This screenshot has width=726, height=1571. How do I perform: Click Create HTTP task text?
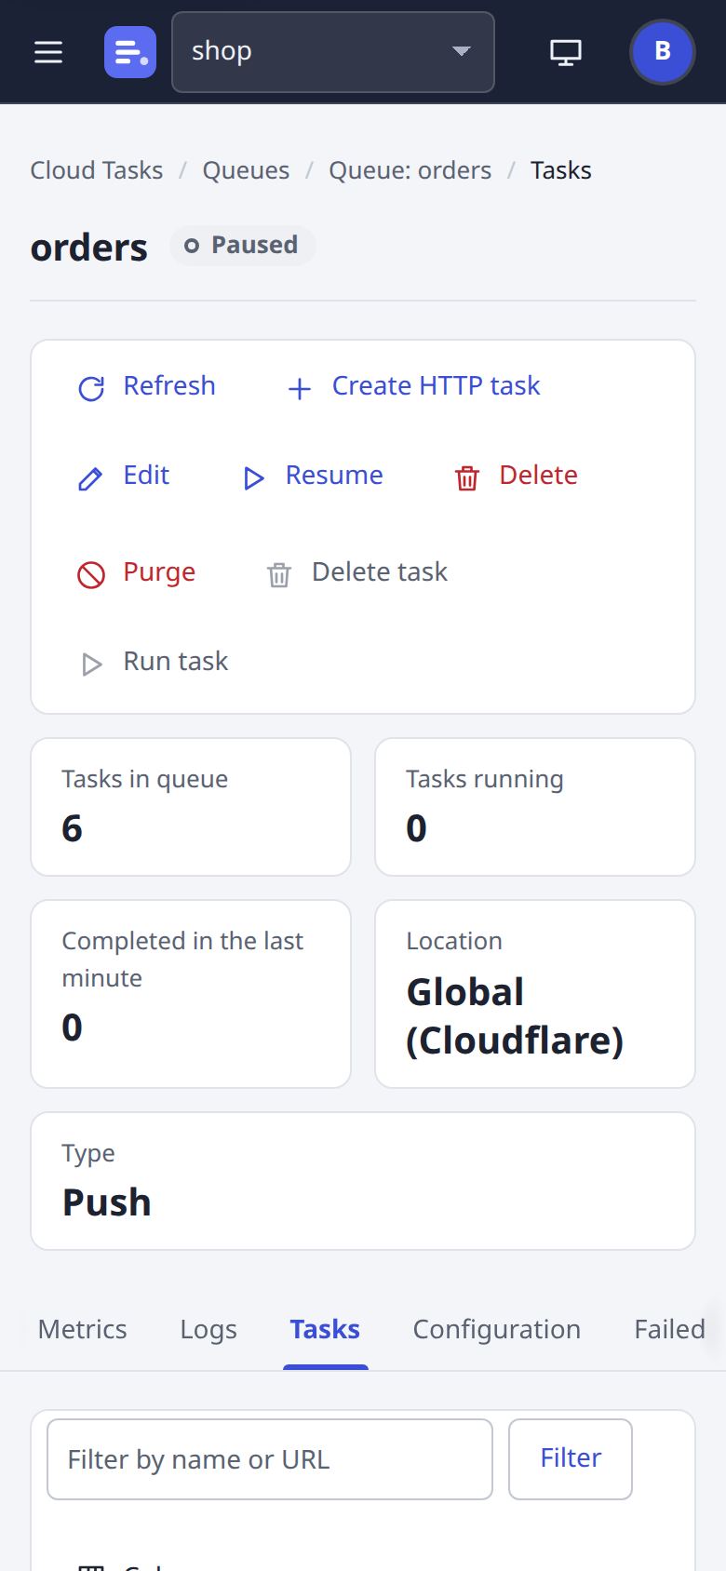point(436,385)
